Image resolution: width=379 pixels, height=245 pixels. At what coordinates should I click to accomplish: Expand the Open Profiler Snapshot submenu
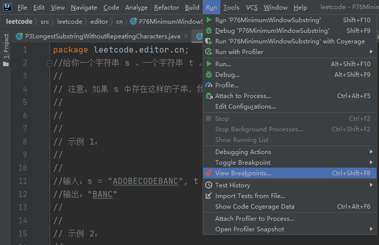(371, 229)
